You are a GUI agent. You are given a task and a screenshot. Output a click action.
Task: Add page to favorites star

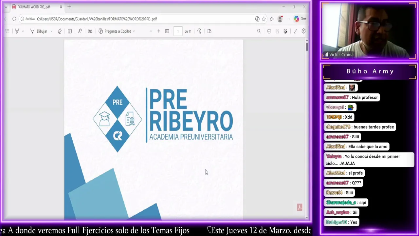(264, 19)
